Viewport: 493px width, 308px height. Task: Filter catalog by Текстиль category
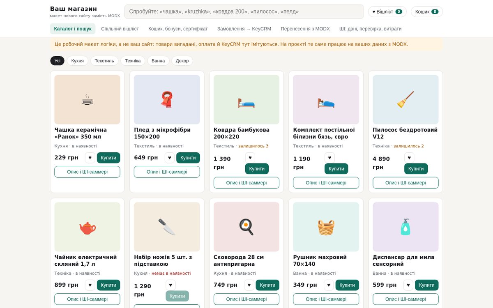coord(104,61)
